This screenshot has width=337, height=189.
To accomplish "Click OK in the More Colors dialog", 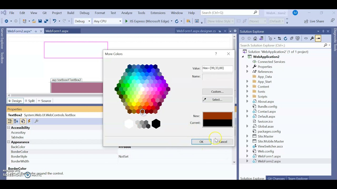I will [201, 142].
